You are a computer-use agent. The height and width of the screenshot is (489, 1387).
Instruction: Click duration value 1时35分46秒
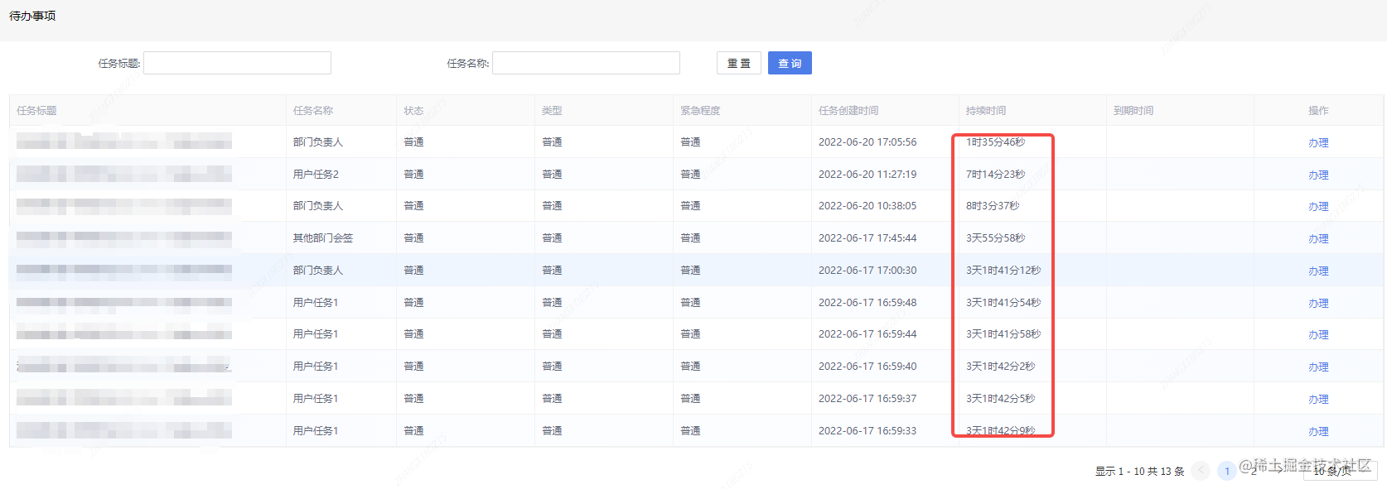click(996, 141)
